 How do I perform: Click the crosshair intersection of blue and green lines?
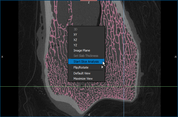124,87
